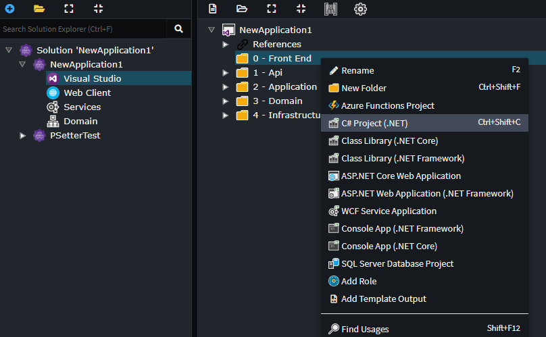Collapse the Solution 'NewApplication1' node
This screenshot has height=337, width=546.
pos(9,50)
